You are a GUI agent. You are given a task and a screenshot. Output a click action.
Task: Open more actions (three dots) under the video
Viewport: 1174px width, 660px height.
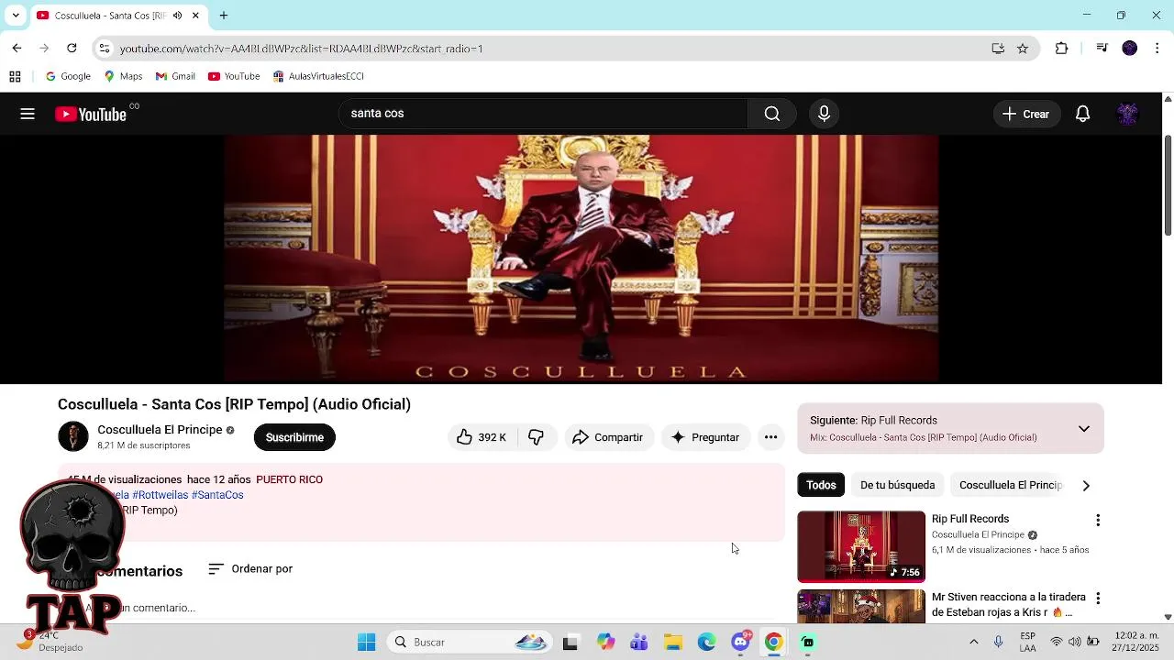point(770,437)
